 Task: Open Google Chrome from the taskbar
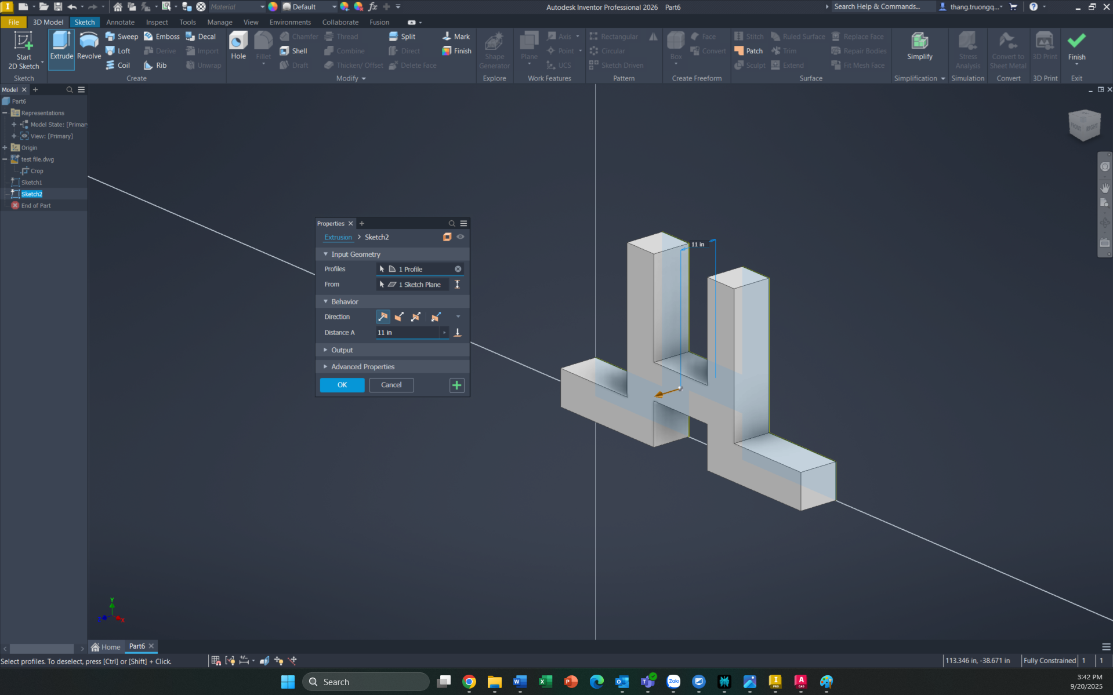tap(469, 682)
